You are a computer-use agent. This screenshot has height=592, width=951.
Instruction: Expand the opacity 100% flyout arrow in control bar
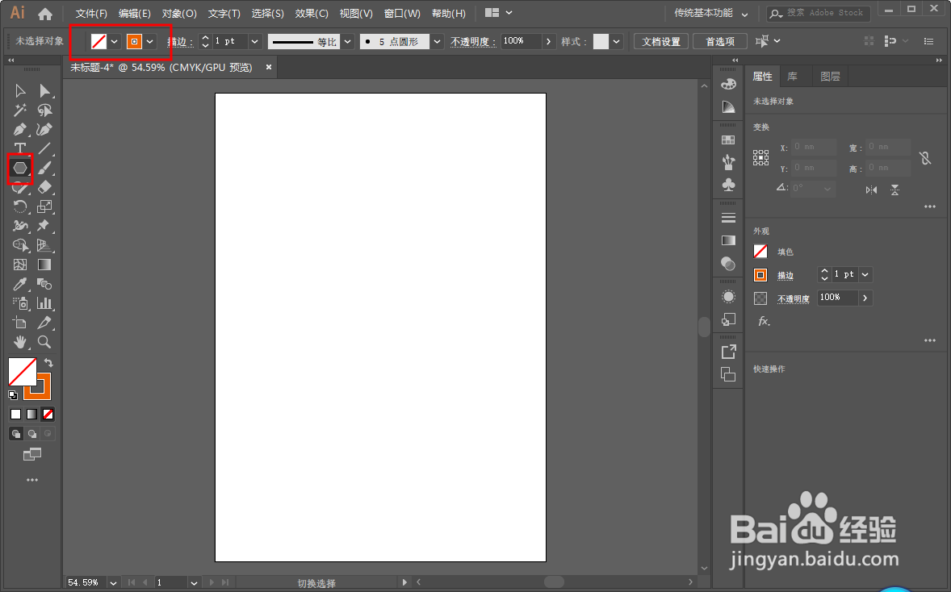(x=549, y=41)
